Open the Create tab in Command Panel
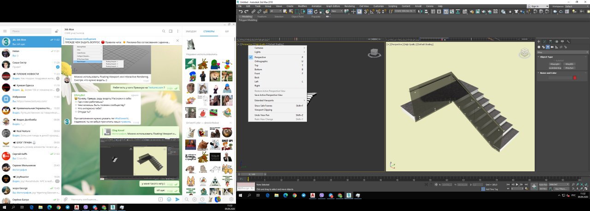 click(x=539, y=41)
